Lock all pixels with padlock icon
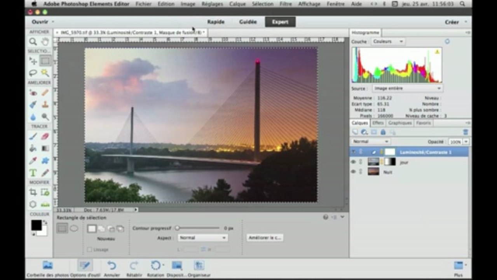 click(383, 132)
